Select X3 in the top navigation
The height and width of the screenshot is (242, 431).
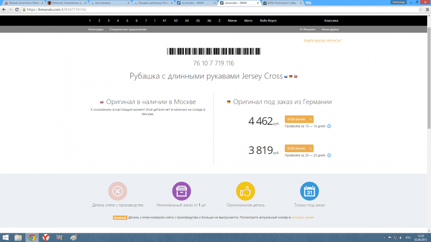[176, 20]
